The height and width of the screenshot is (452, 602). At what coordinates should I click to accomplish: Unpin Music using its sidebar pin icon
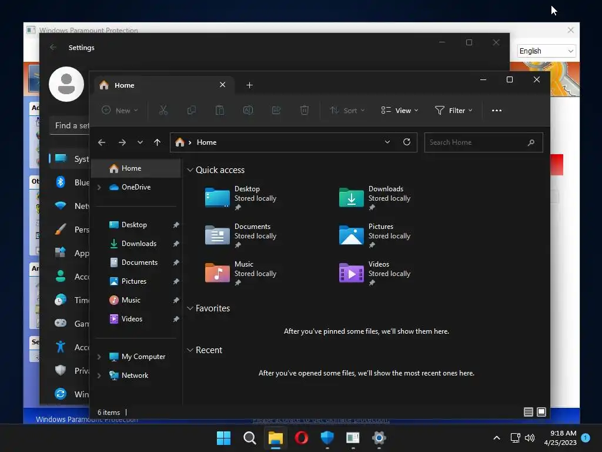(x=176, y=300)
